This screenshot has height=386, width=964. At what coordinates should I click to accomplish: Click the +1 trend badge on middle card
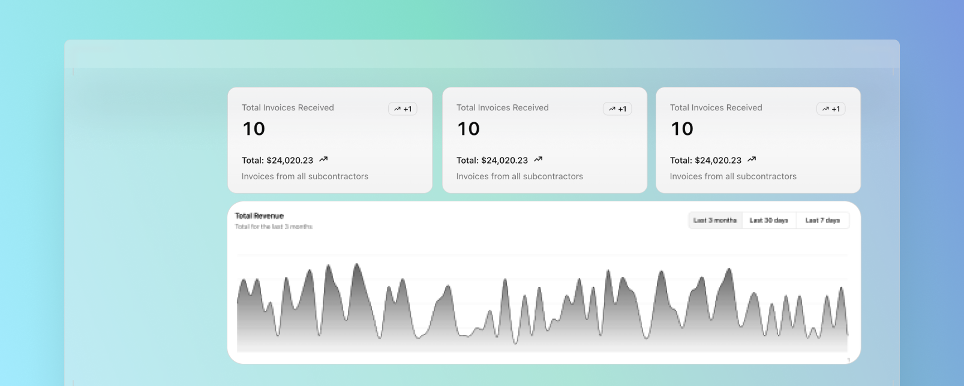point(617,108)
